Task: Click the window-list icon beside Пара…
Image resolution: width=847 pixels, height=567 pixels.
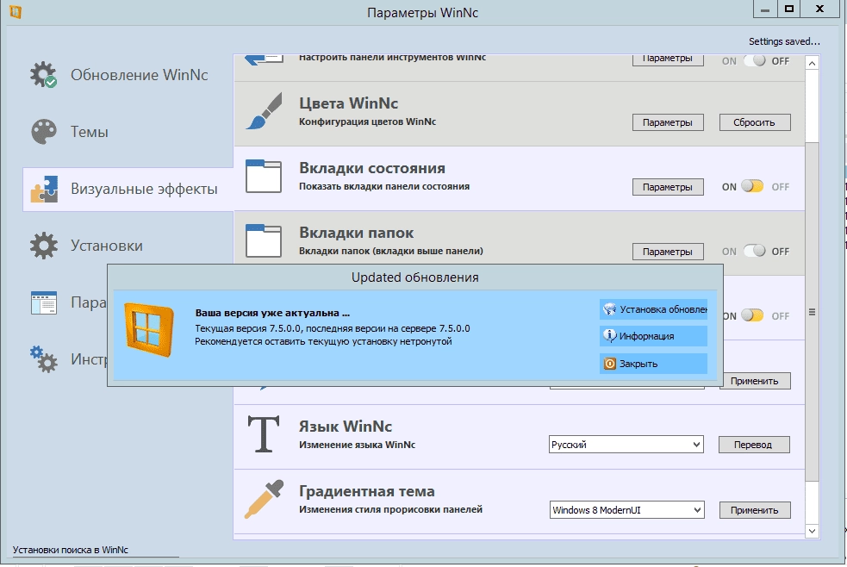Action: click(43, 302)
